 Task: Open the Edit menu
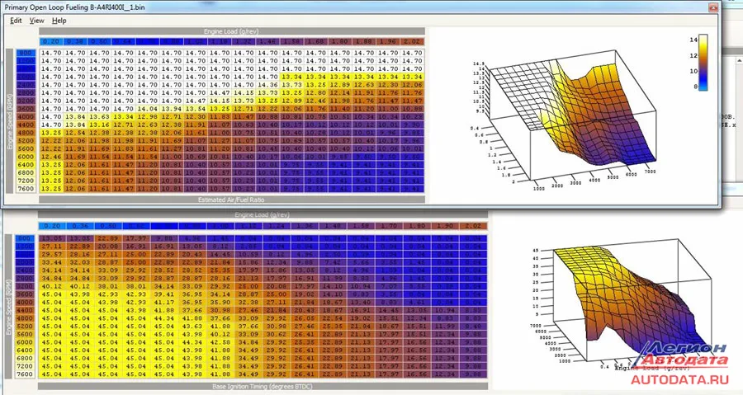click(16, 21)
